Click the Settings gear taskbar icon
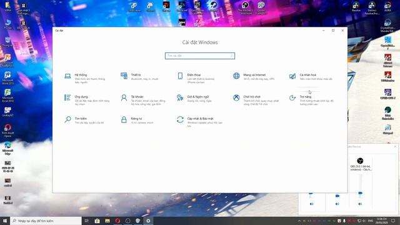Screen dimensions: 400x225 pyautogui.click(x=148, y=221)
